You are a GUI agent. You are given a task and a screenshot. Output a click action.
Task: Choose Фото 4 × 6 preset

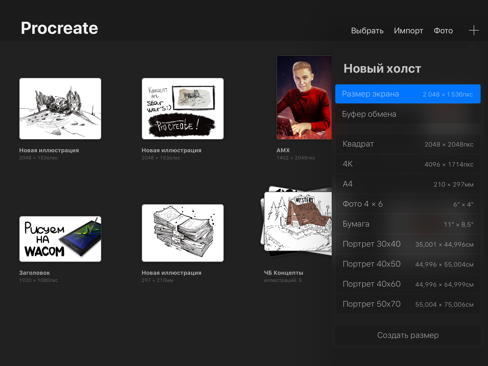(408, 204)
